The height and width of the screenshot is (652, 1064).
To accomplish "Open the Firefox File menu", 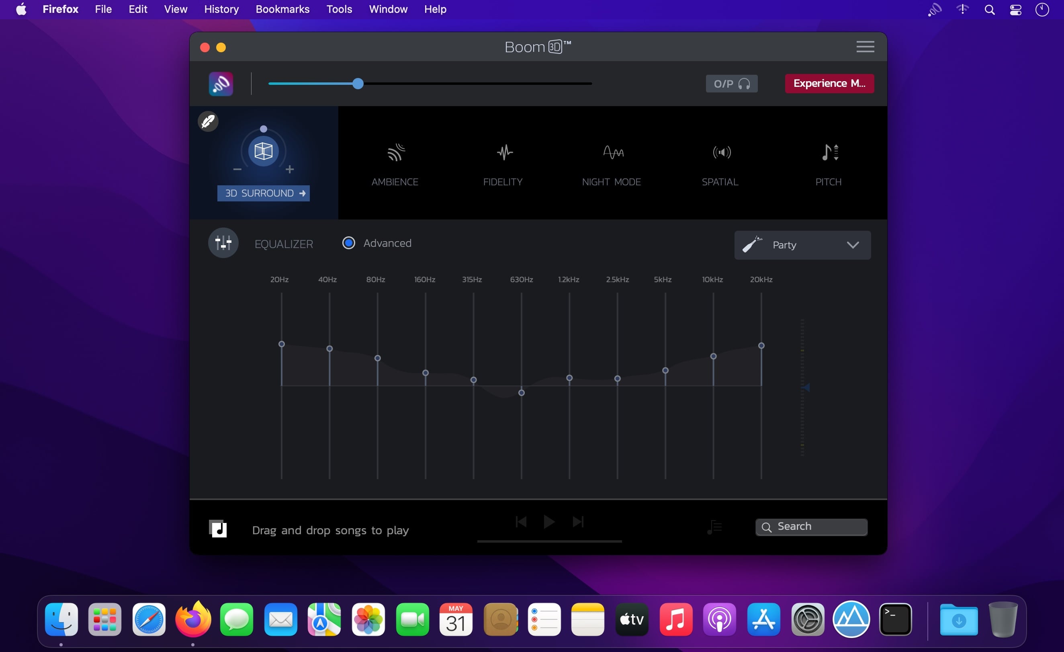I will [x=103, y=9].
